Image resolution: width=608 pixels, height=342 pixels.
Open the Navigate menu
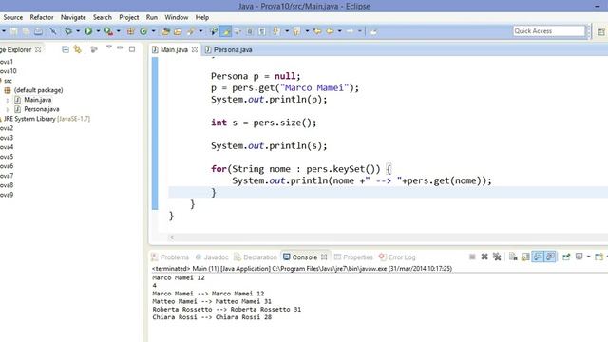point(73,17)
